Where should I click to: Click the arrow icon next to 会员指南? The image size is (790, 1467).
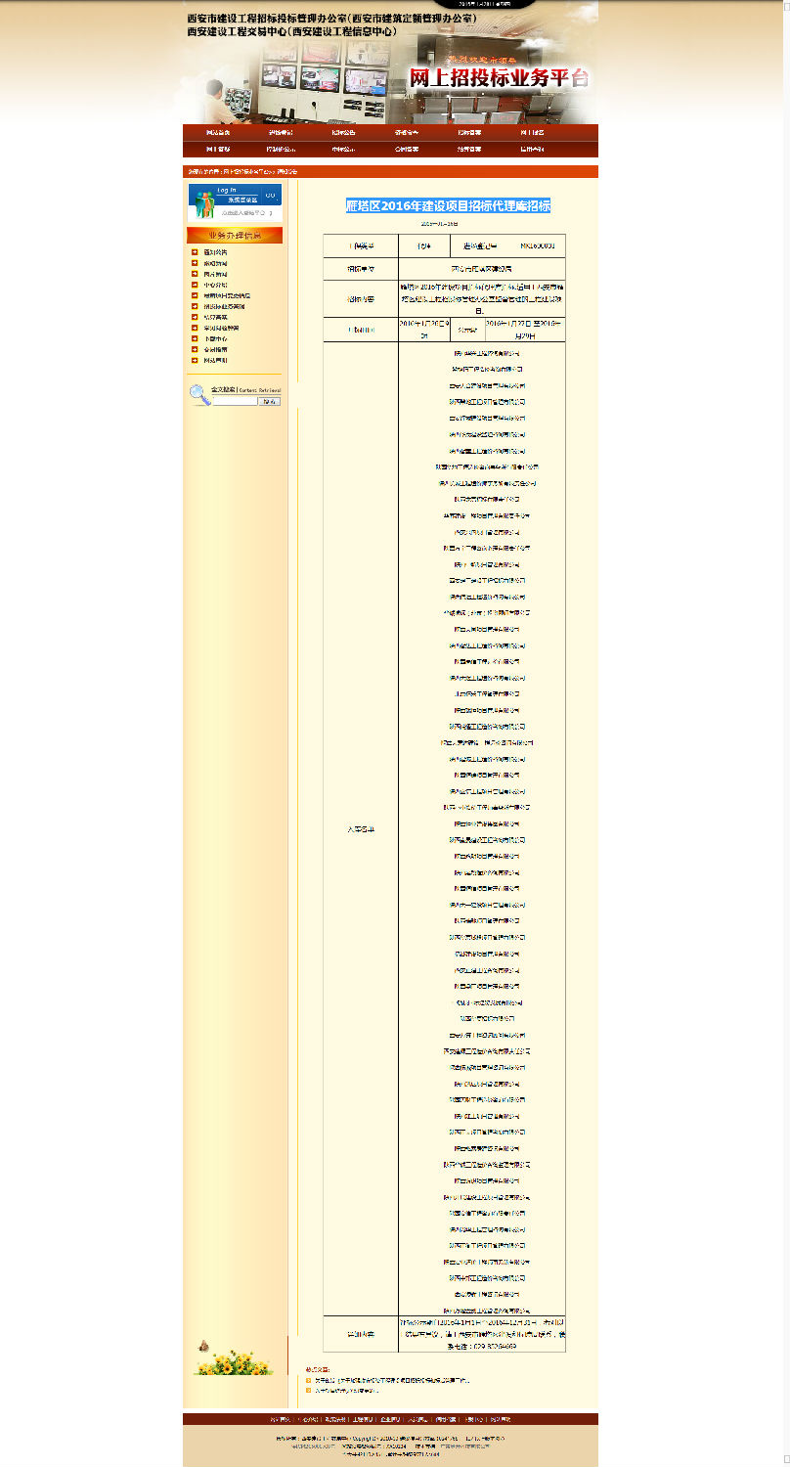(x=195, y=350)
